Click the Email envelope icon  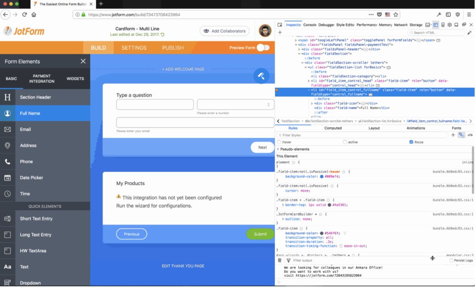[7, 129]
